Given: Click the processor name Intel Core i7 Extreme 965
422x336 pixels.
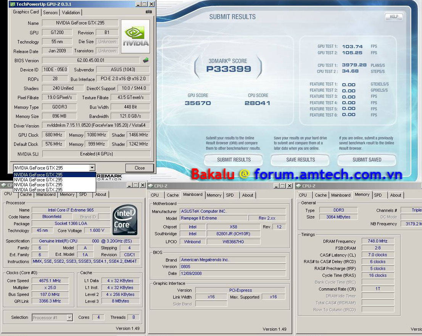Looking at the screenshot, I should point(71,210).
